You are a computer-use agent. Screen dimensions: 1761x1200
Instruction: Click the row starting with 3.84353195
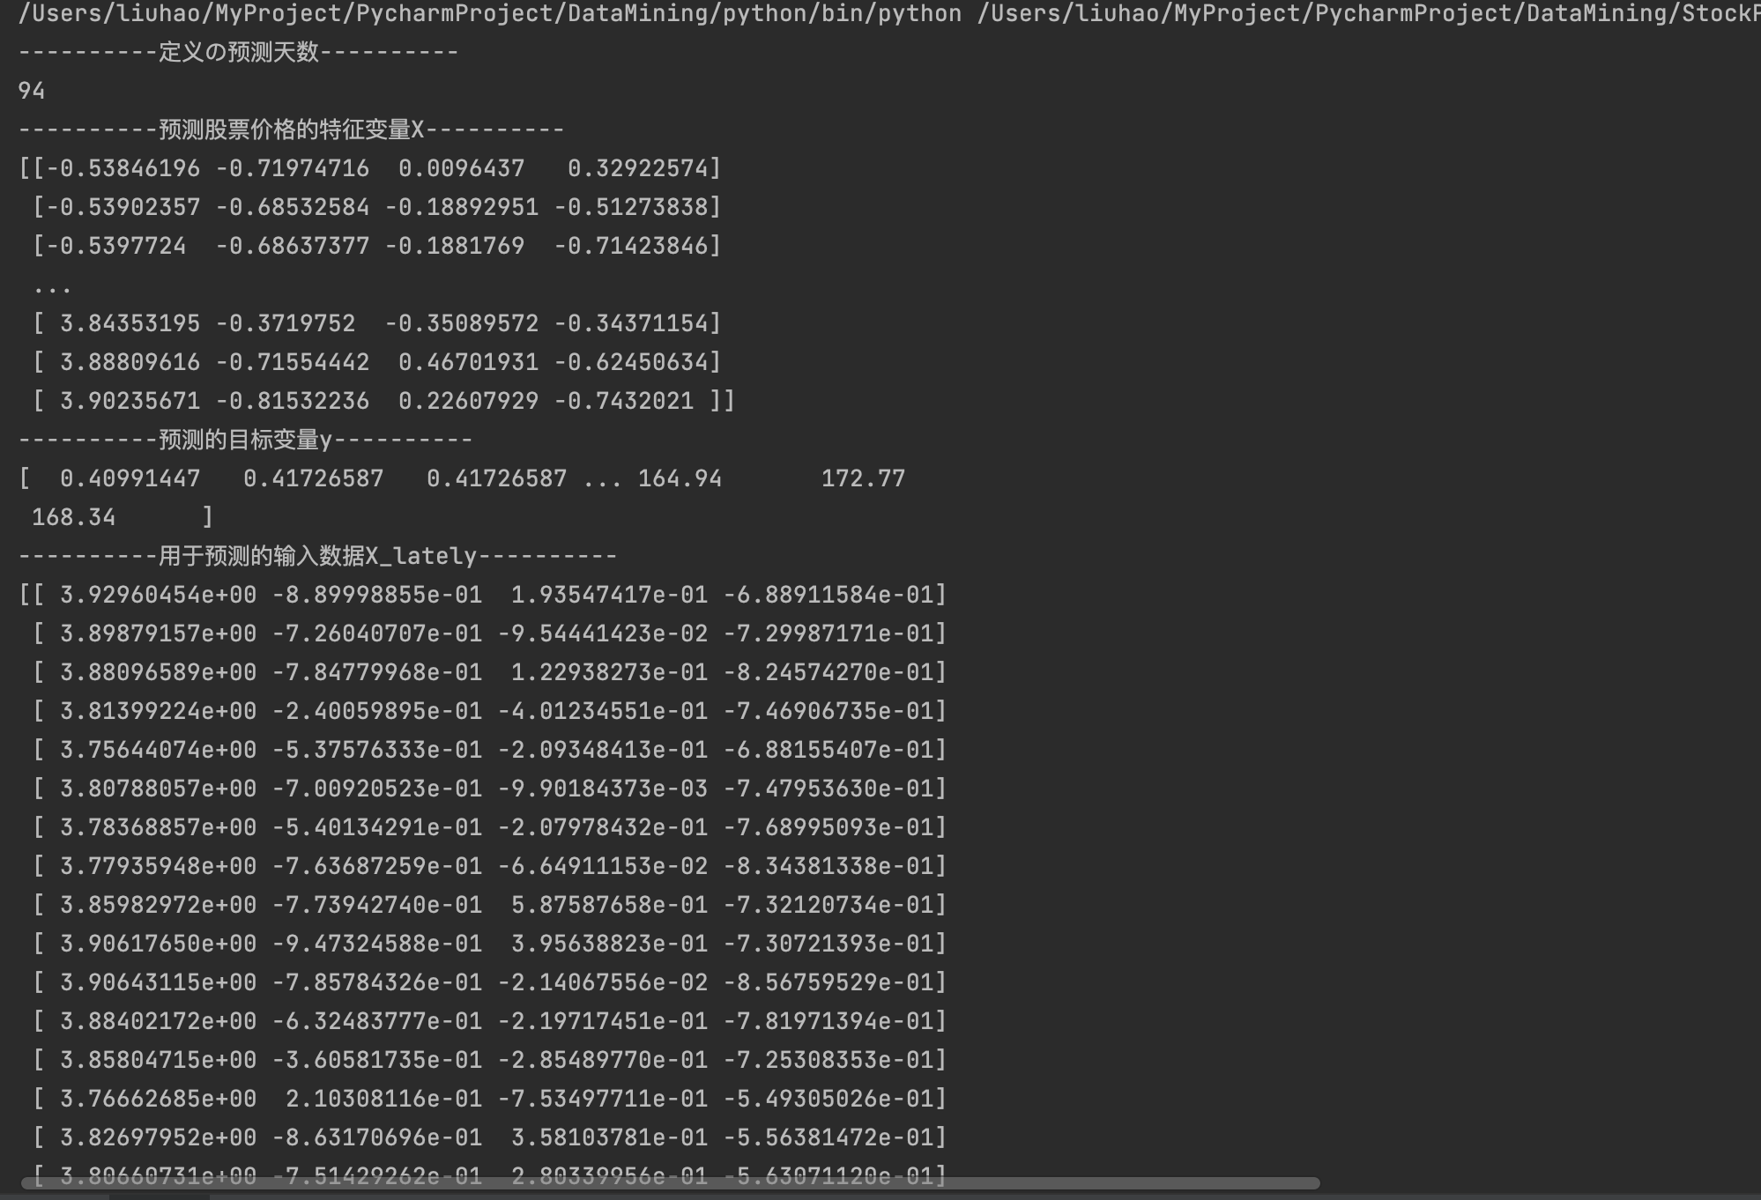point(377,323)
